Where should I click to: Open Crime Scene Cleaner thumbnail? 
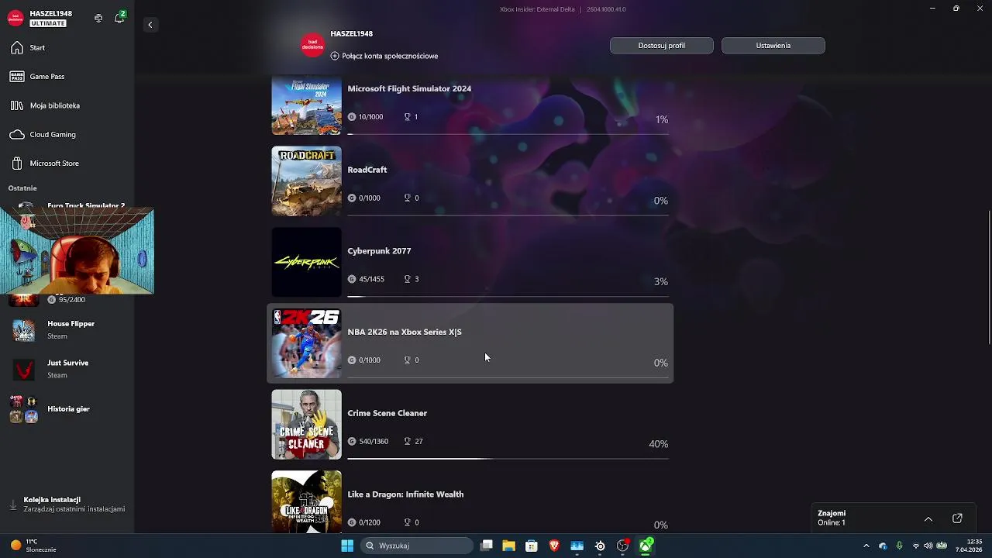[x=306, y=424]
